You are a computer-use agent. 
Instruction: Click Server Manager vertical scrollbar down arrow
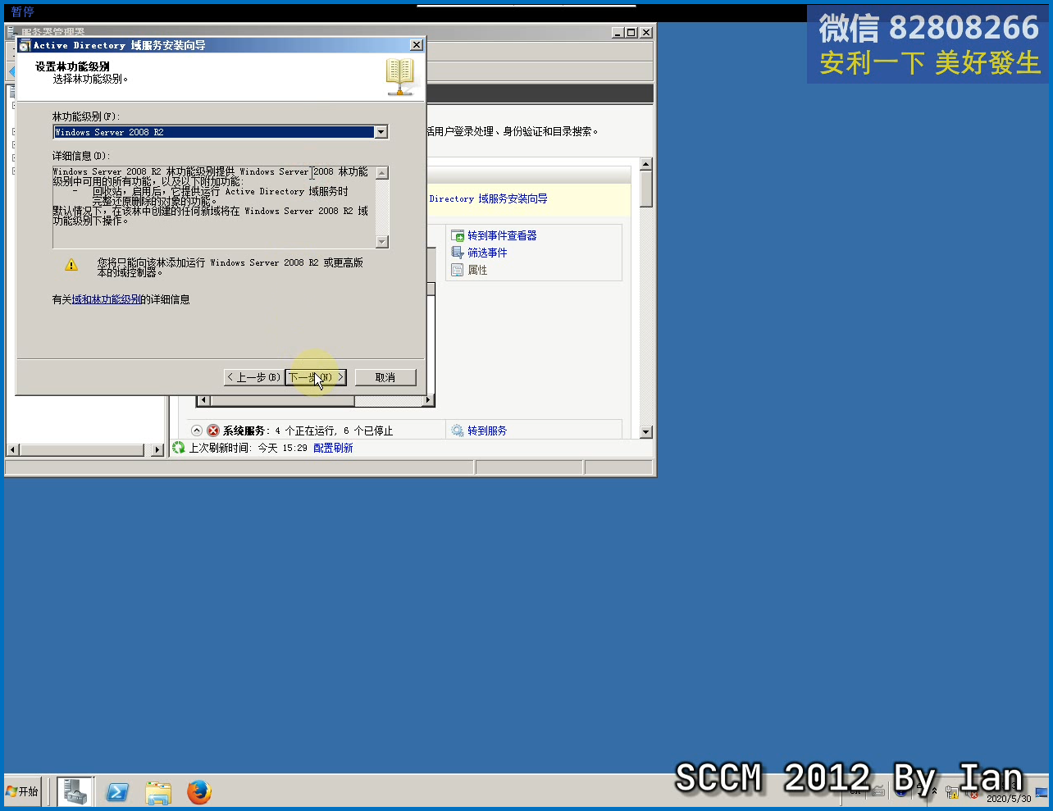pos(646,432)
